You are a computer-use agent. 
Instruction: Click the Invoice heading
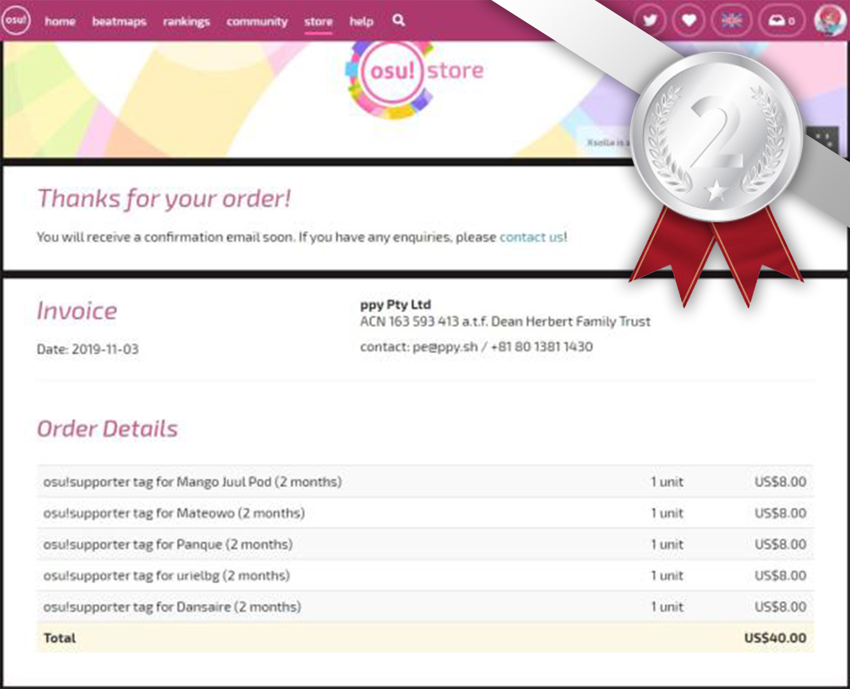click(x=77, y=311)
